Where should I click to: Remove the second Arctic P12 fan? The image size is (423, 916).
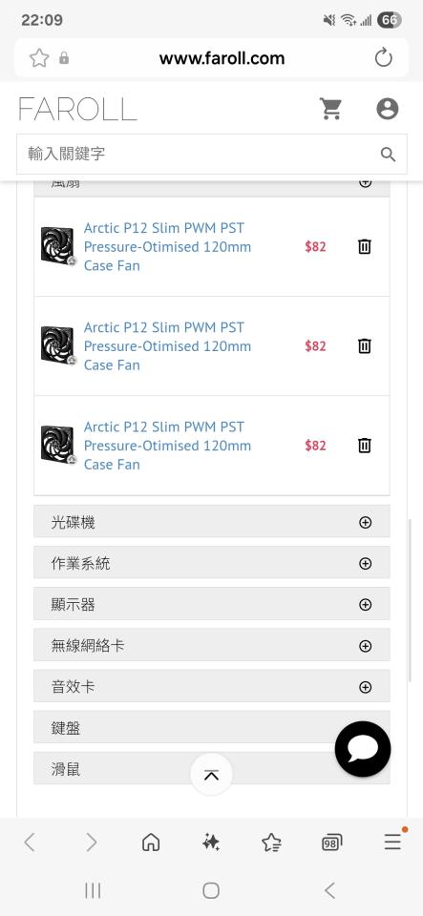pos(364,345)
